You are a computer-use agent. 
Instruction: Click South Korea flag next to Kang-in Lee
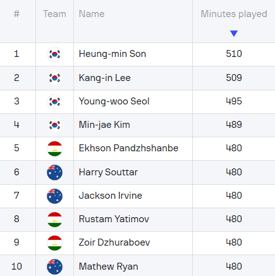[x=54, y=78]
